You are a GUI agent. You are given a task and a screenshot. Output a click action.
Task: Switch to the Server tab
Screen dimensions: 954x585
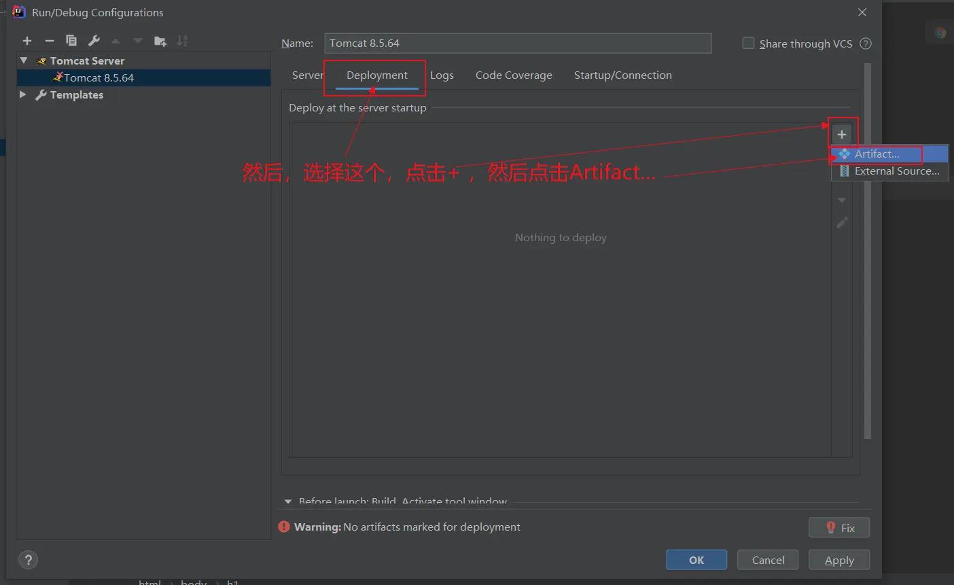[x=308, y=75]
